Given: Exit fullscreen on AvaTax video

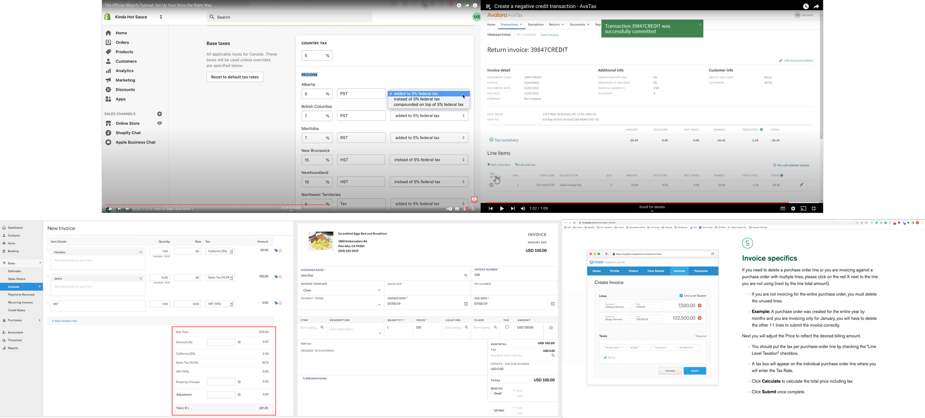Looking at the screenshot, I should coord(814,208).
